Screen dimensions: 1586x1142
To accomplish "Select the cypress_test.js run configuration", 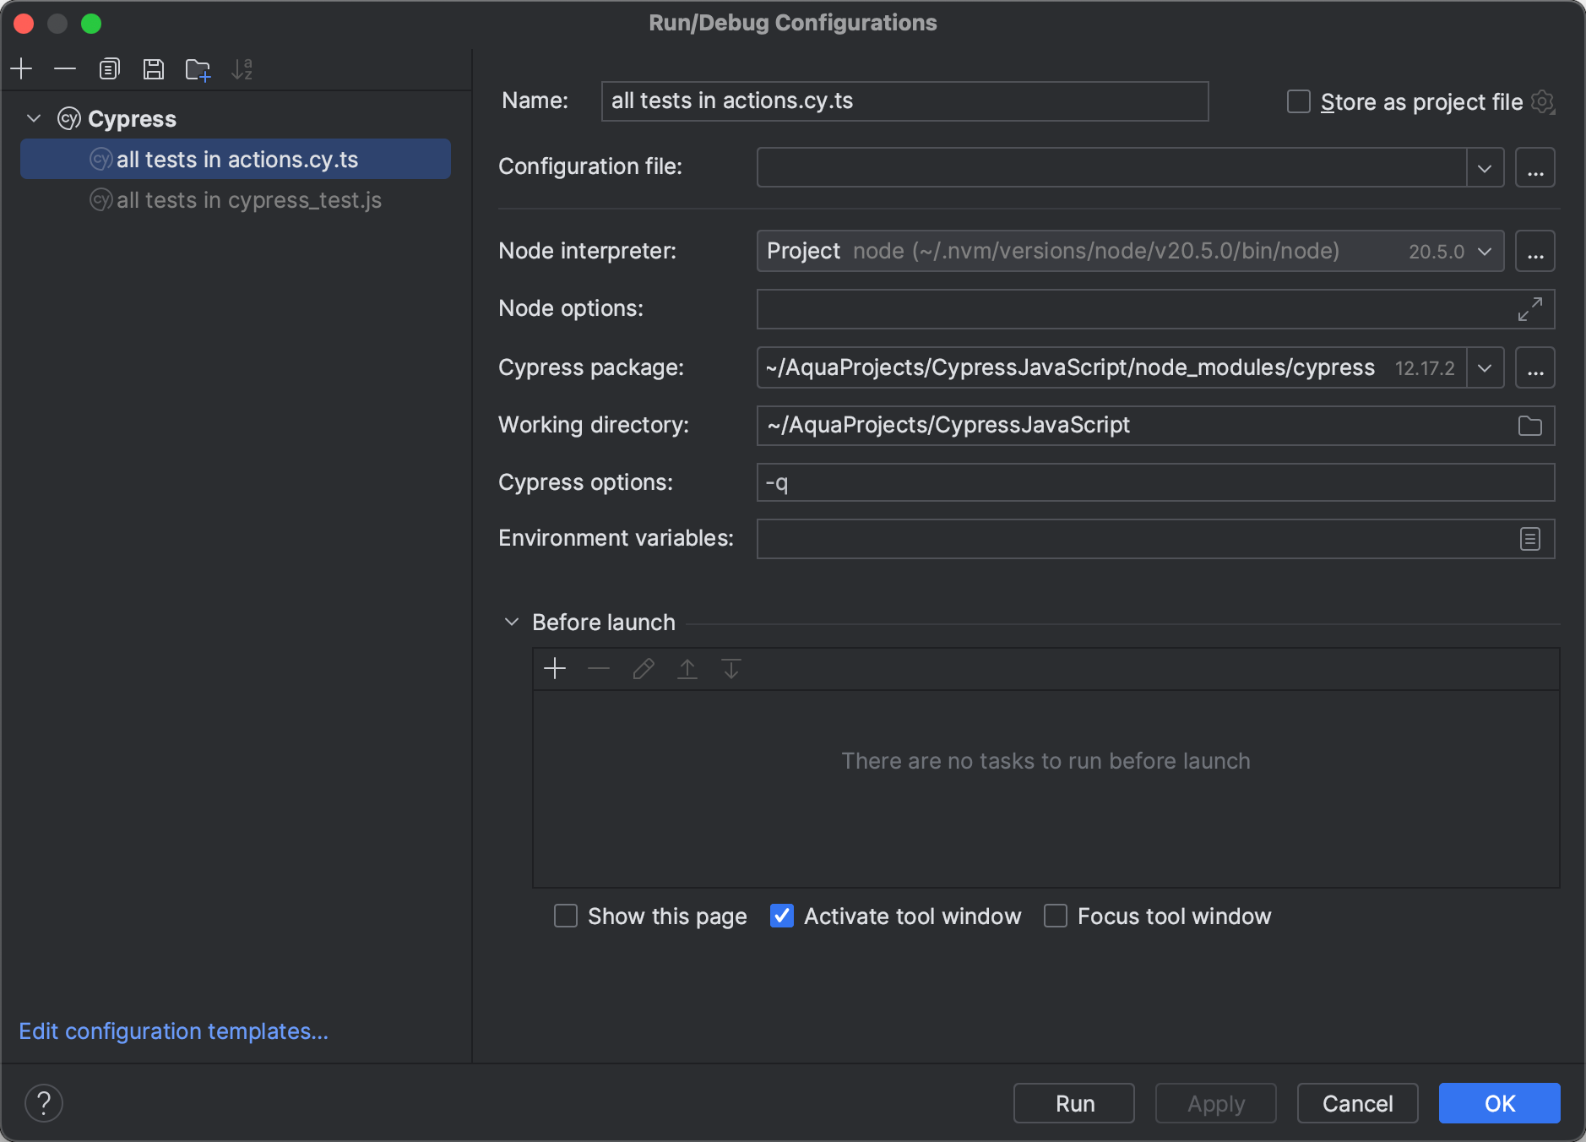I will point(249,199).
